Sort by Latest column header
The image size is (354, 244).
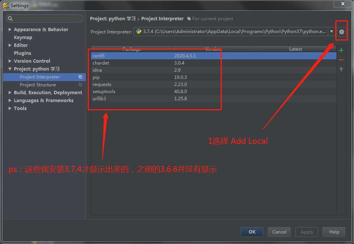tap(295, 49)
